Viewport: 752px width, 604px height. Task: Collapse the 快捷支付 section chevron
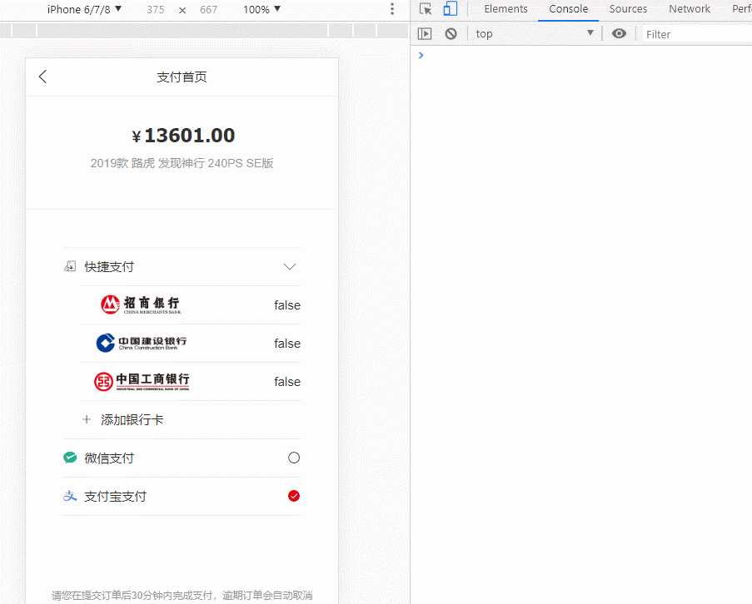coord(290,267)
